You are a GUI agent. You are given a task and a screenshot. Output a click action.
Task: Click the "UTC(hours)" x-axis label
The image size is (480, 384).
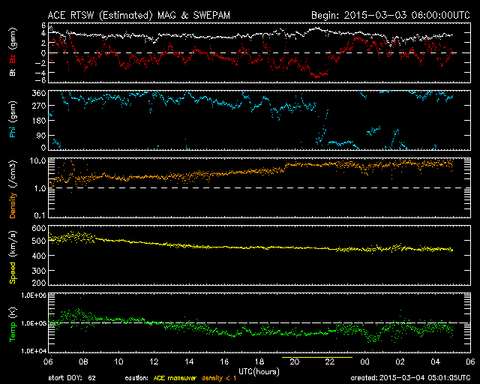(259, 372)
